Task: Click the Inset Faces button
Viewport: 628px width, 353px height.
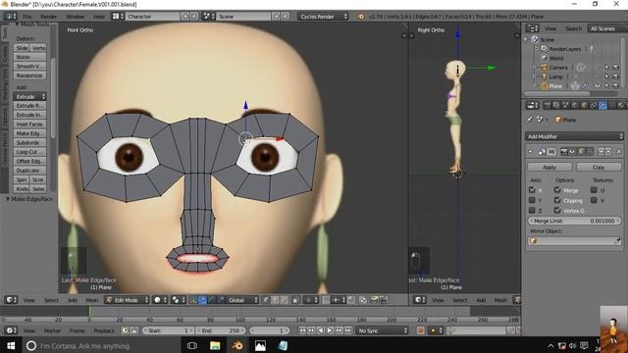Action: (30, 125)
